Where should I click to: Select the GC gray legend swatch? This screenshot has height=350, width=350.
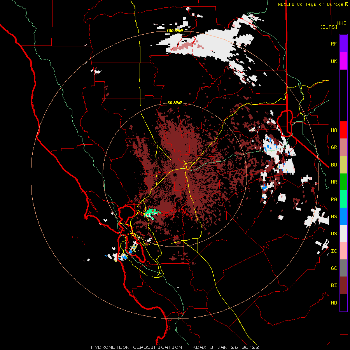(343, 268)
